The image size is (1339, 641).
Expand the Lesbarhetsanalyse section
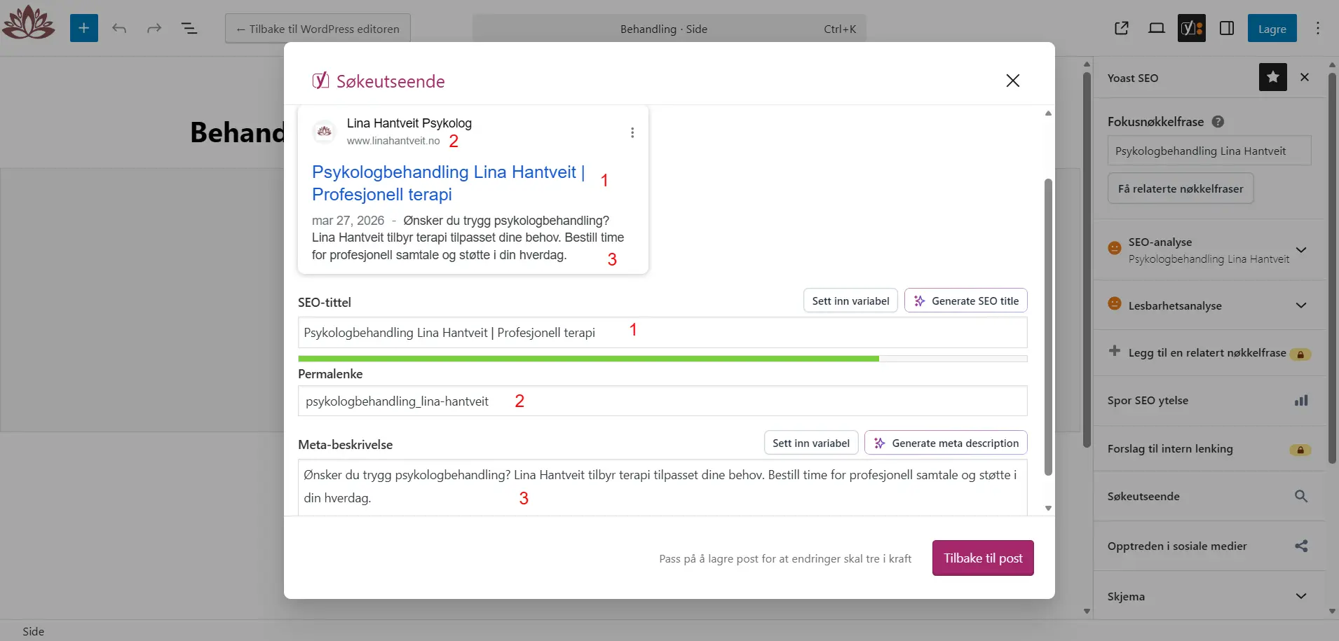click(1209, 305)
